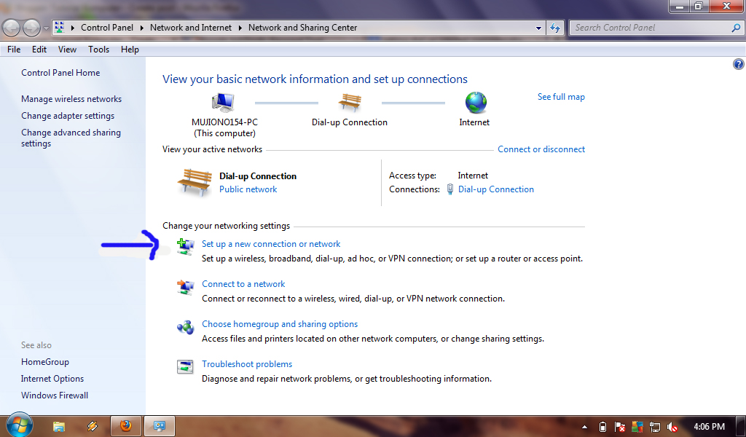The height and width of the screenshot is (437, 746).
Task: Click the Set up a new connection icon
Action: coord(185,246)
